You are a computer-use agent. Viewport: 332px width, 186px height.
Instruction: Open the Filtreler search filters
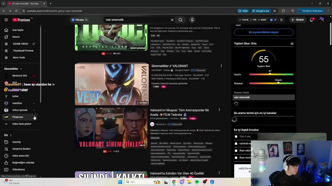click(79, 20)
